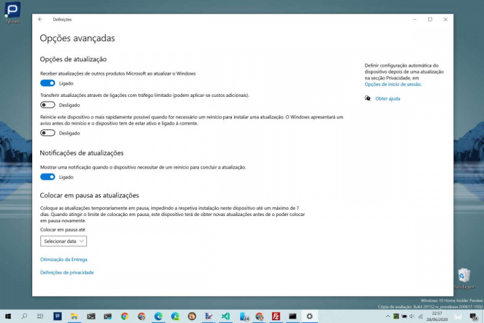Screen dimensions: 484x323
Task: Click the Obter ajuda help link
Action: click(x=387, y=99)
